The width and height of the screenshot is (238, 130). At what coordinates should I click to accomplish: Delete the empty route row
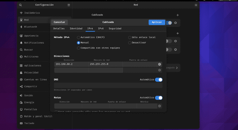(x=159, y=106)
